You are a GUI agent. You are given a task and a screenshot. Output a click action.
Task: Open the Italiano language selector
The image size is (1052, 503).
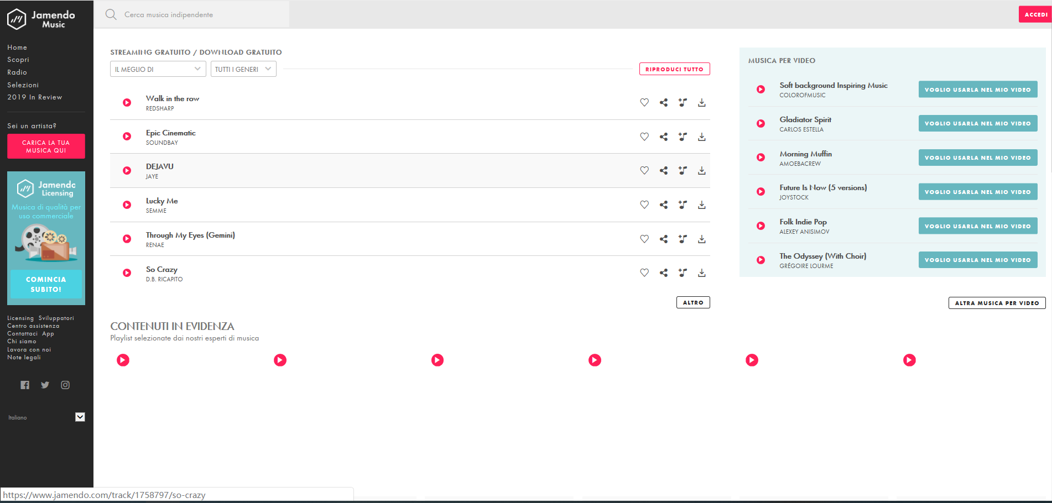(x=46, y=417)
